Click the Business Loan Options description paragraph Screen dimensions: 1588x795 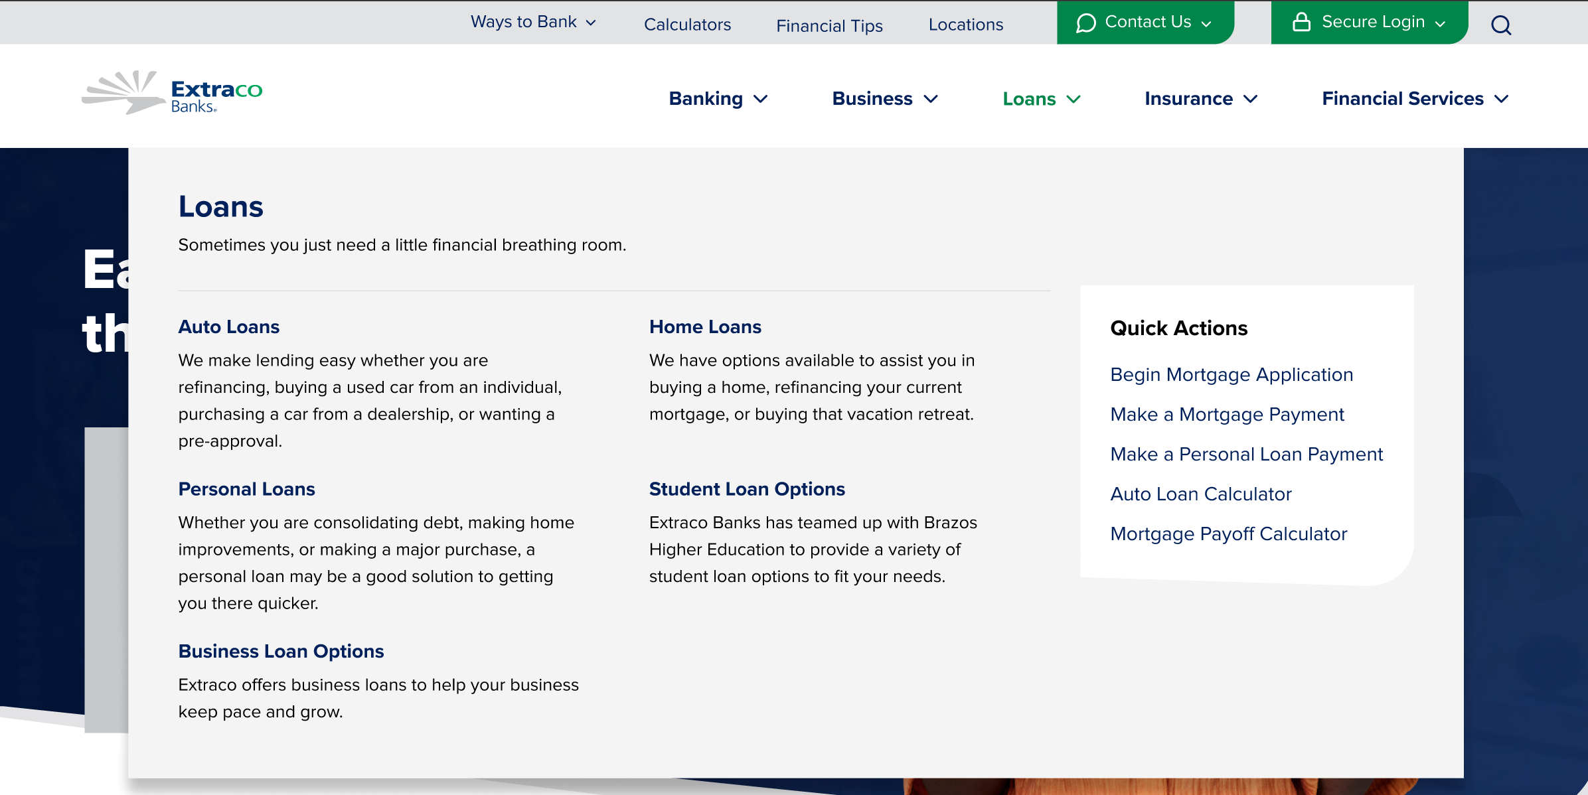click(x=378, y=698)
